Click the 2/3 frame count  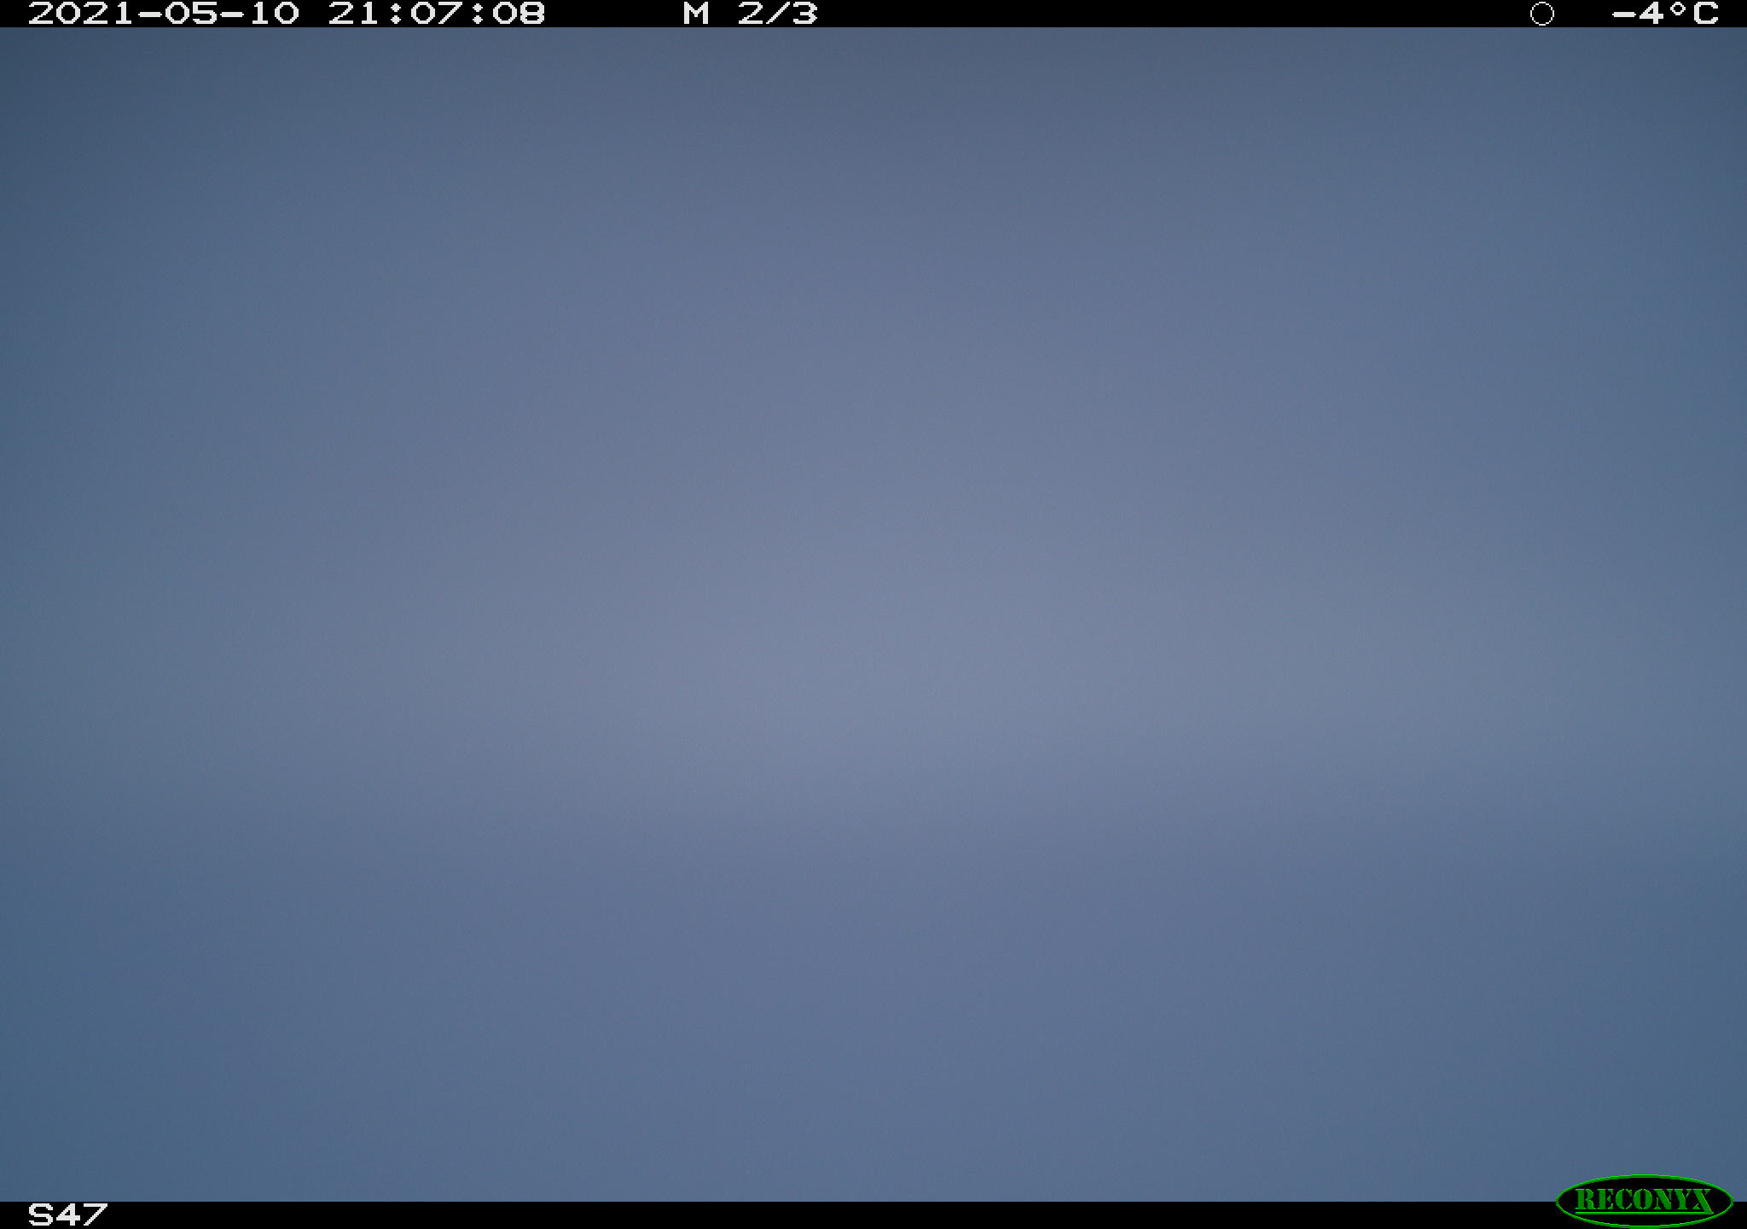777,14
